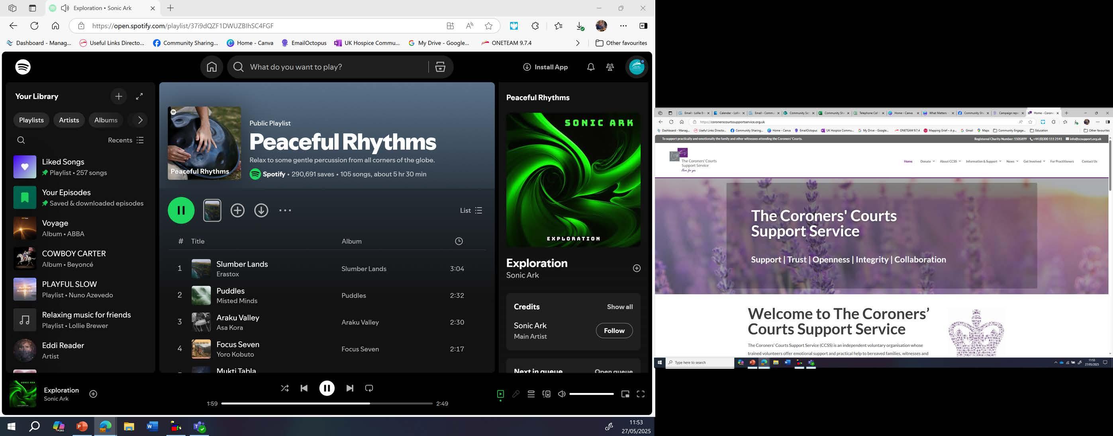Open the lyrics microphone icon

[x=515, y=394]
